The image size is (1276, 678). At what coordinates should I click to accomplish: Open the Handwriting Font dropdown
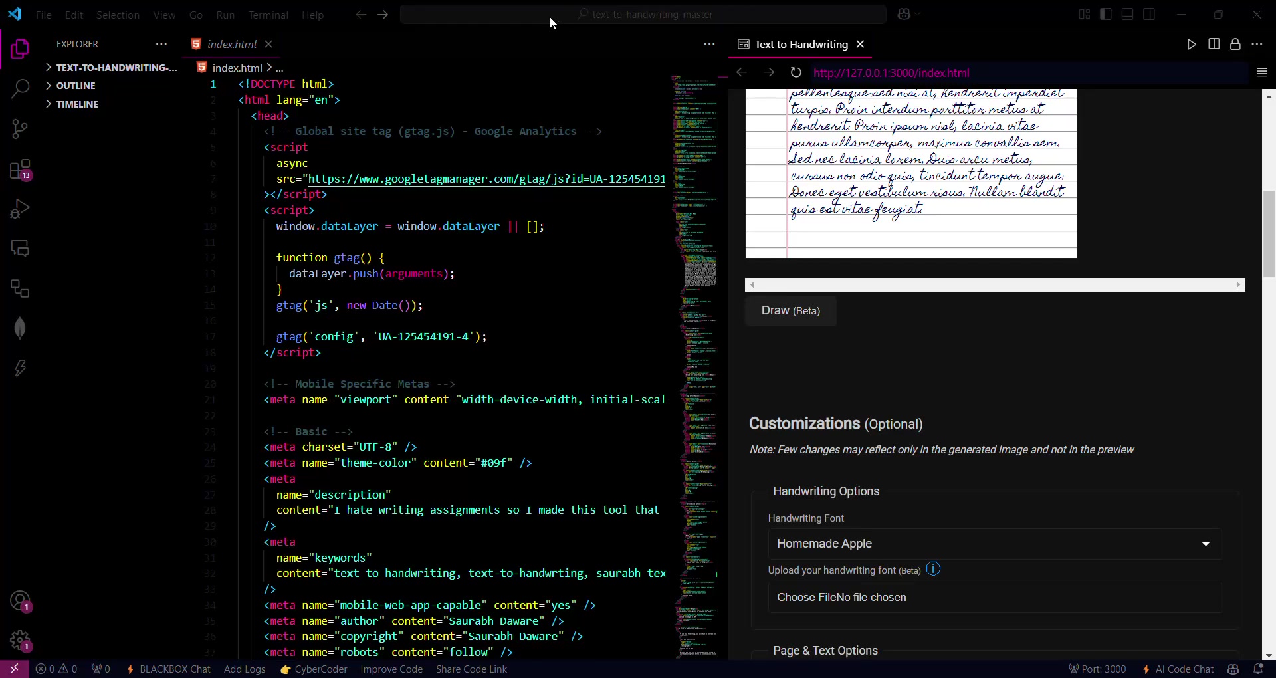tap(994, 544)
